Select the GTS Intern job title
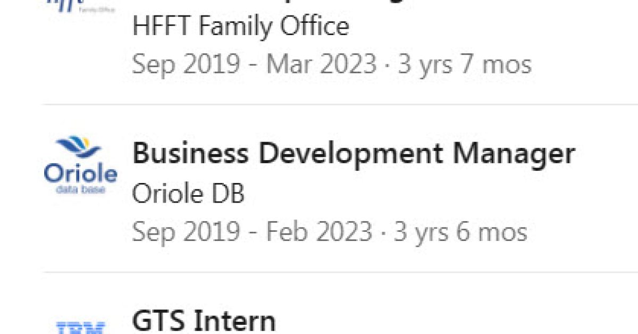This screenshot has width=638, height=334. point(204,321)
